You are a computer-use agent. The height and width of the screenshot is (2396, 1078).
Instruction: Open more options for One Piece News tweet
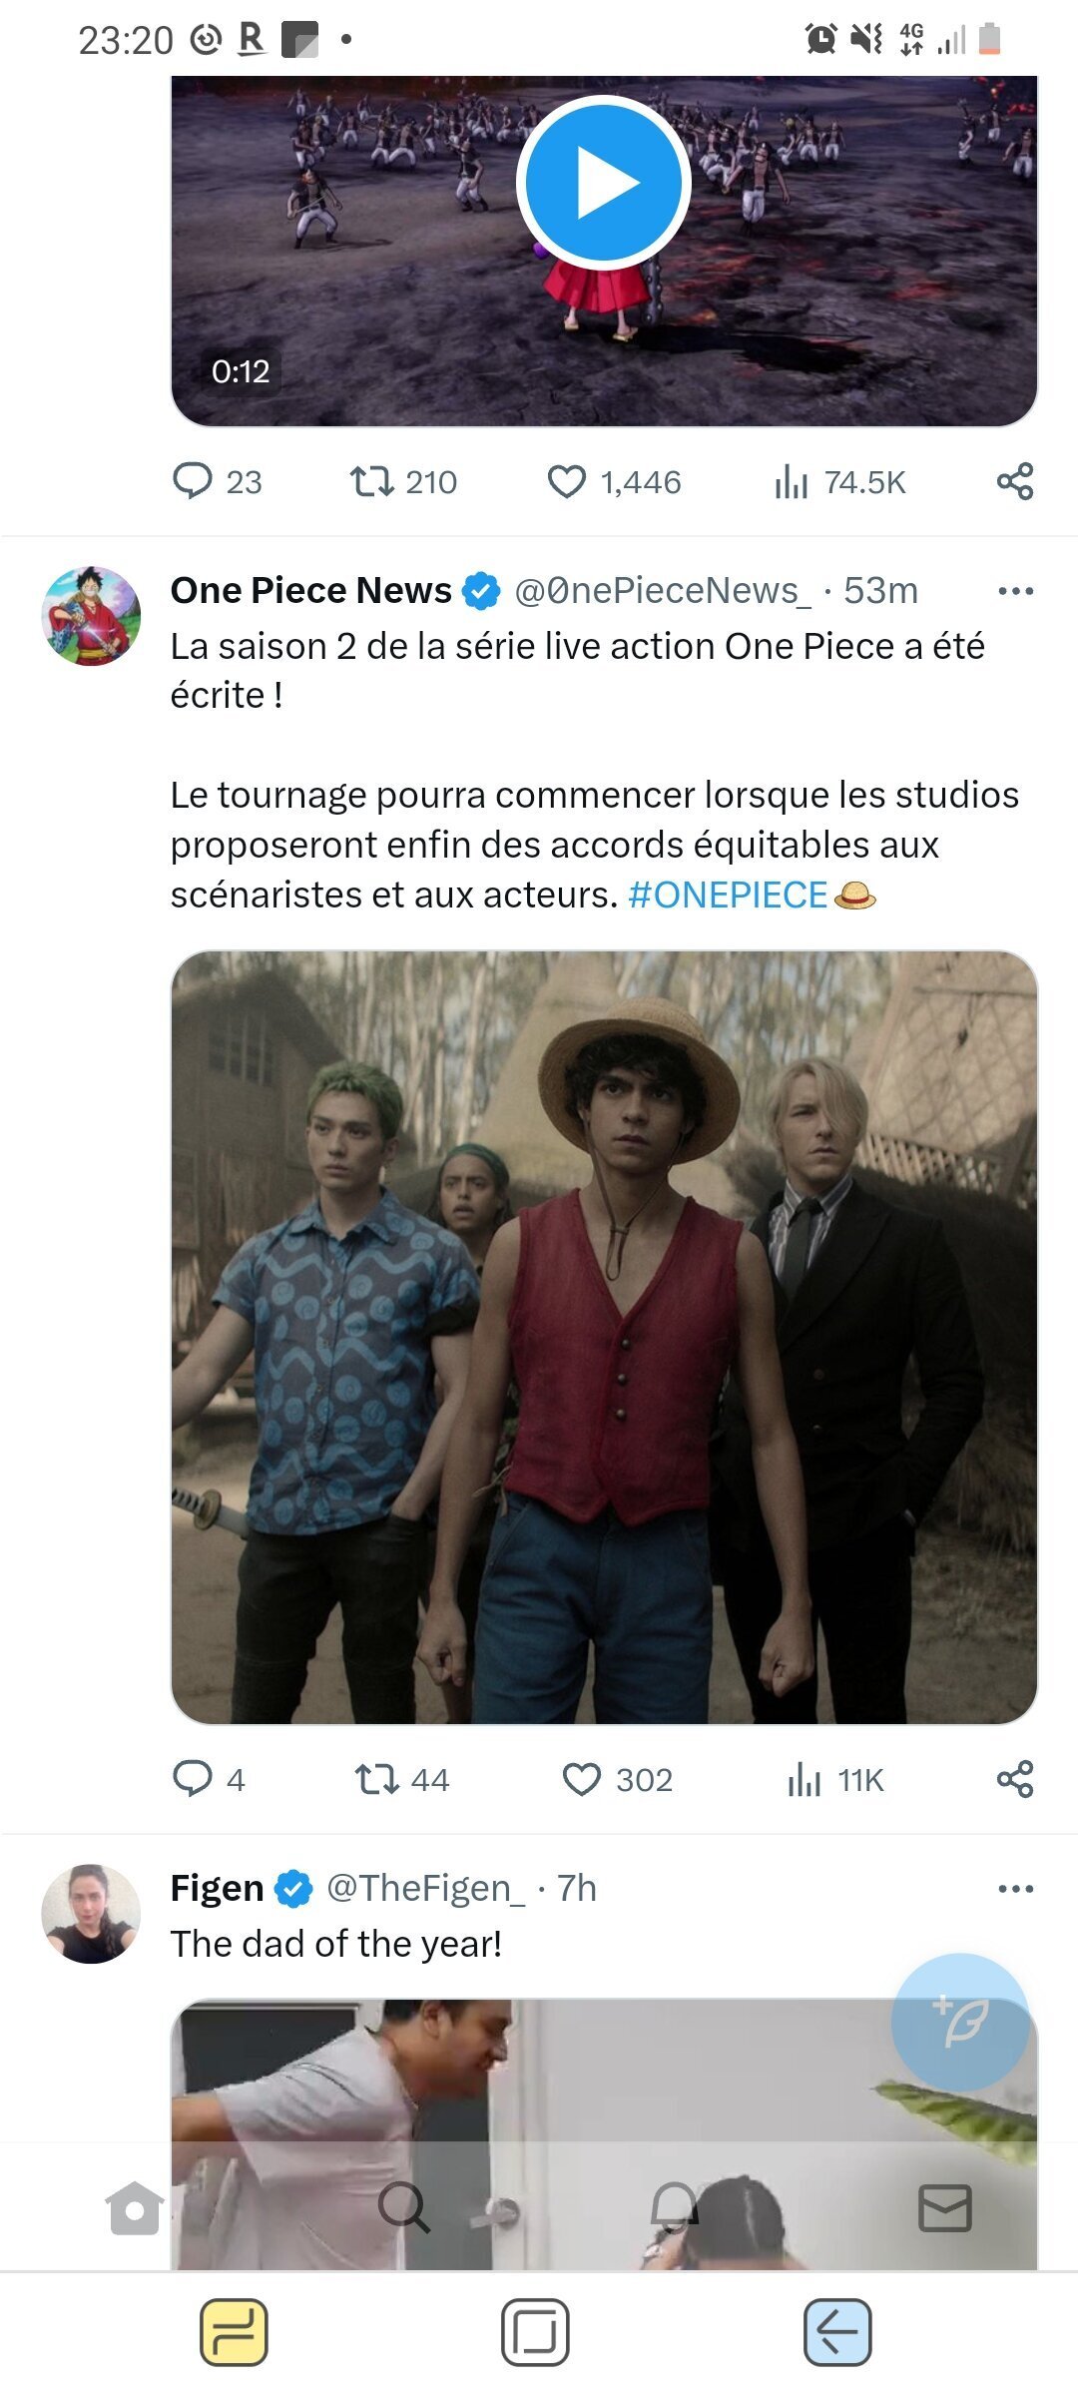pos(1015,591)
